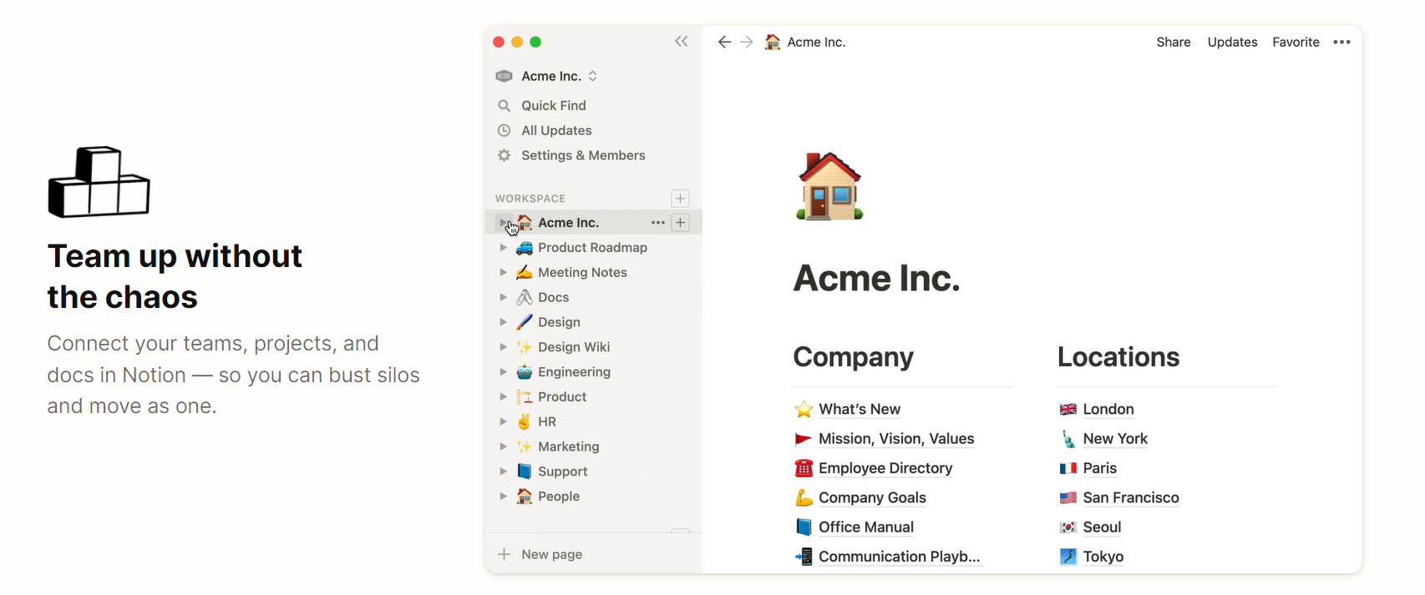Click the plus icon beside Workspace header

pyautogui.click(x=680, y=199)
